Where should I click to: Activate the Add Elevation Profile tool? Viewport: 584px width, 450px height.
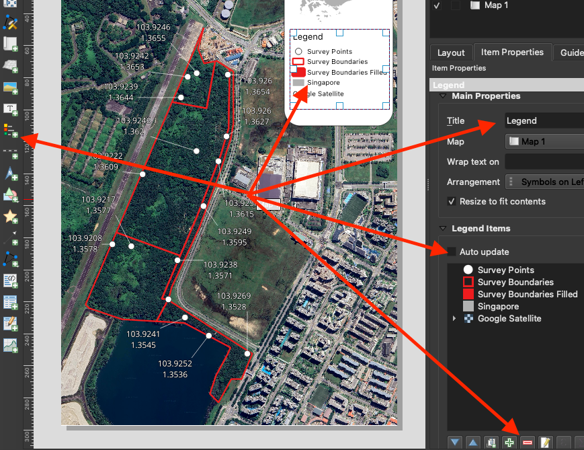pyautogui.click(x=10, y=345)
